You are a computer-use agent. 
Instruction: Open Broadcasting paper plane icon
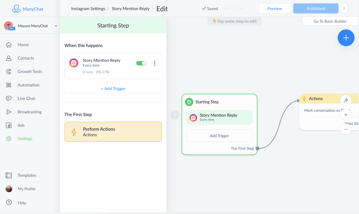point(9,112)
